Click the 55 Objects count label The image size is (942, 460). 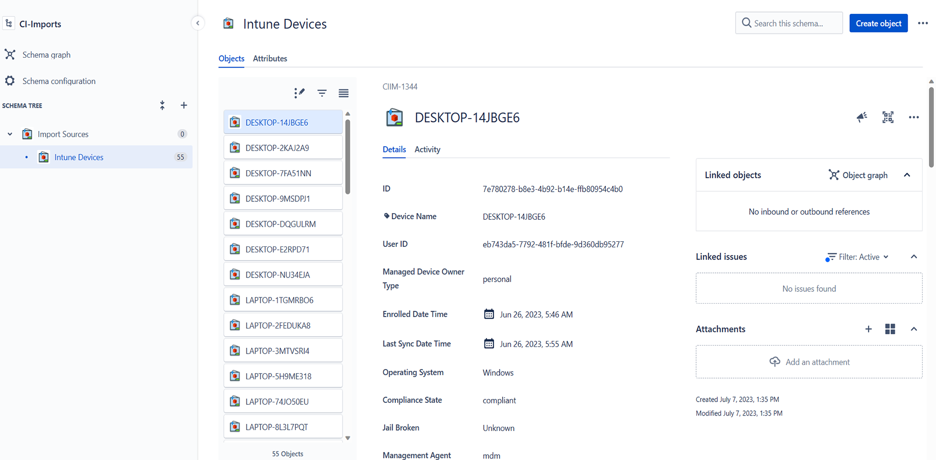pos(287,454)
